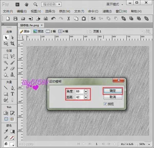Select the Eyedropper tool
Viewport: 154px width, 148px height.
pos(6,131)
